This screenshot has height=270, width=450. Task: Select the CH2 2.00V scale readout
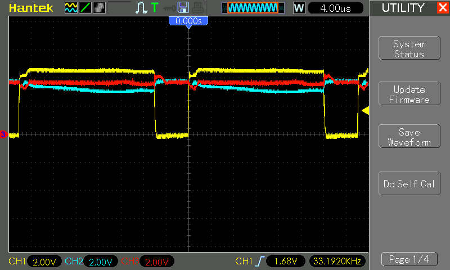point(101,262)
